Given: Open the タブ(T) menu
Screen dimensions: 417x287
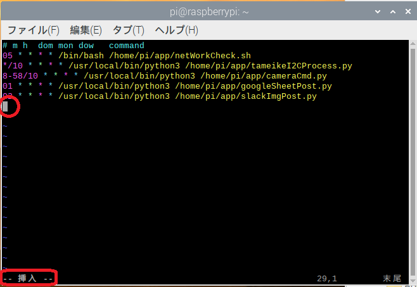Looking at the screenshot, I should point(128,30).
